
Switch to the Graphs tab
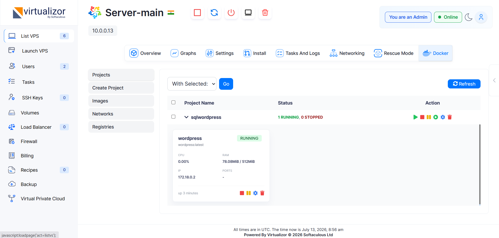(x=183, y=53)
